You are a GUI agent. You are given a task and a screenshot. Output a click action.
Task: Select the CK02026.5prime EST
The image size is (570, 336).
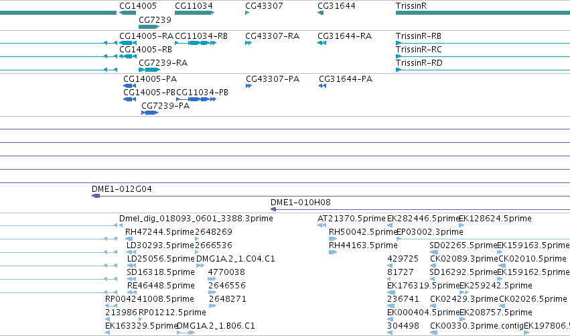click(x=503, y=306)
